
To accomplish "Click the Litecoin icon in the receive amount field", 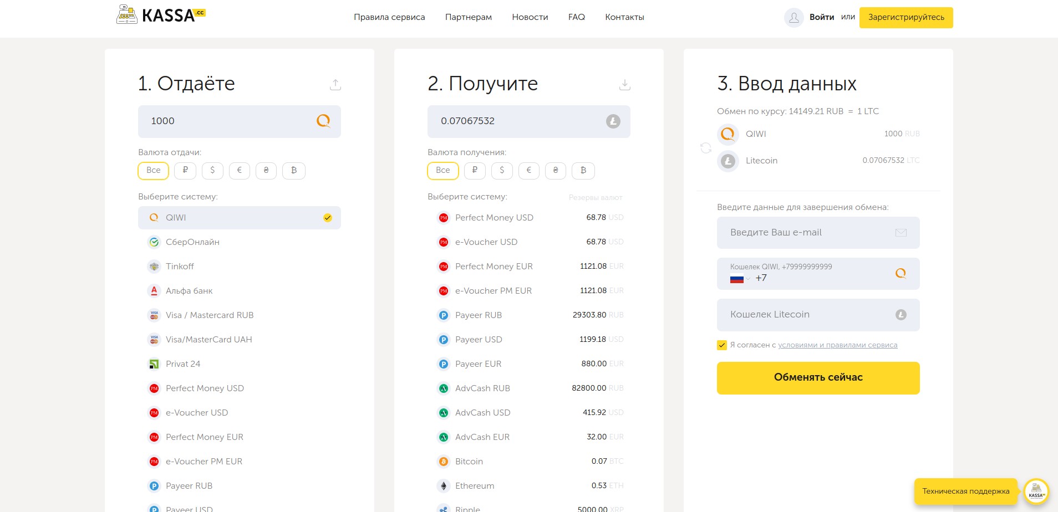I will [x=613, y=121].
